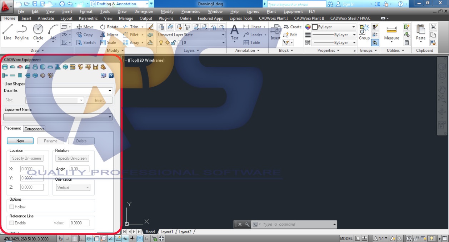449x242 pixels.
Task: Click the layer 0 color swatch
Action: (x=180, y=42)
